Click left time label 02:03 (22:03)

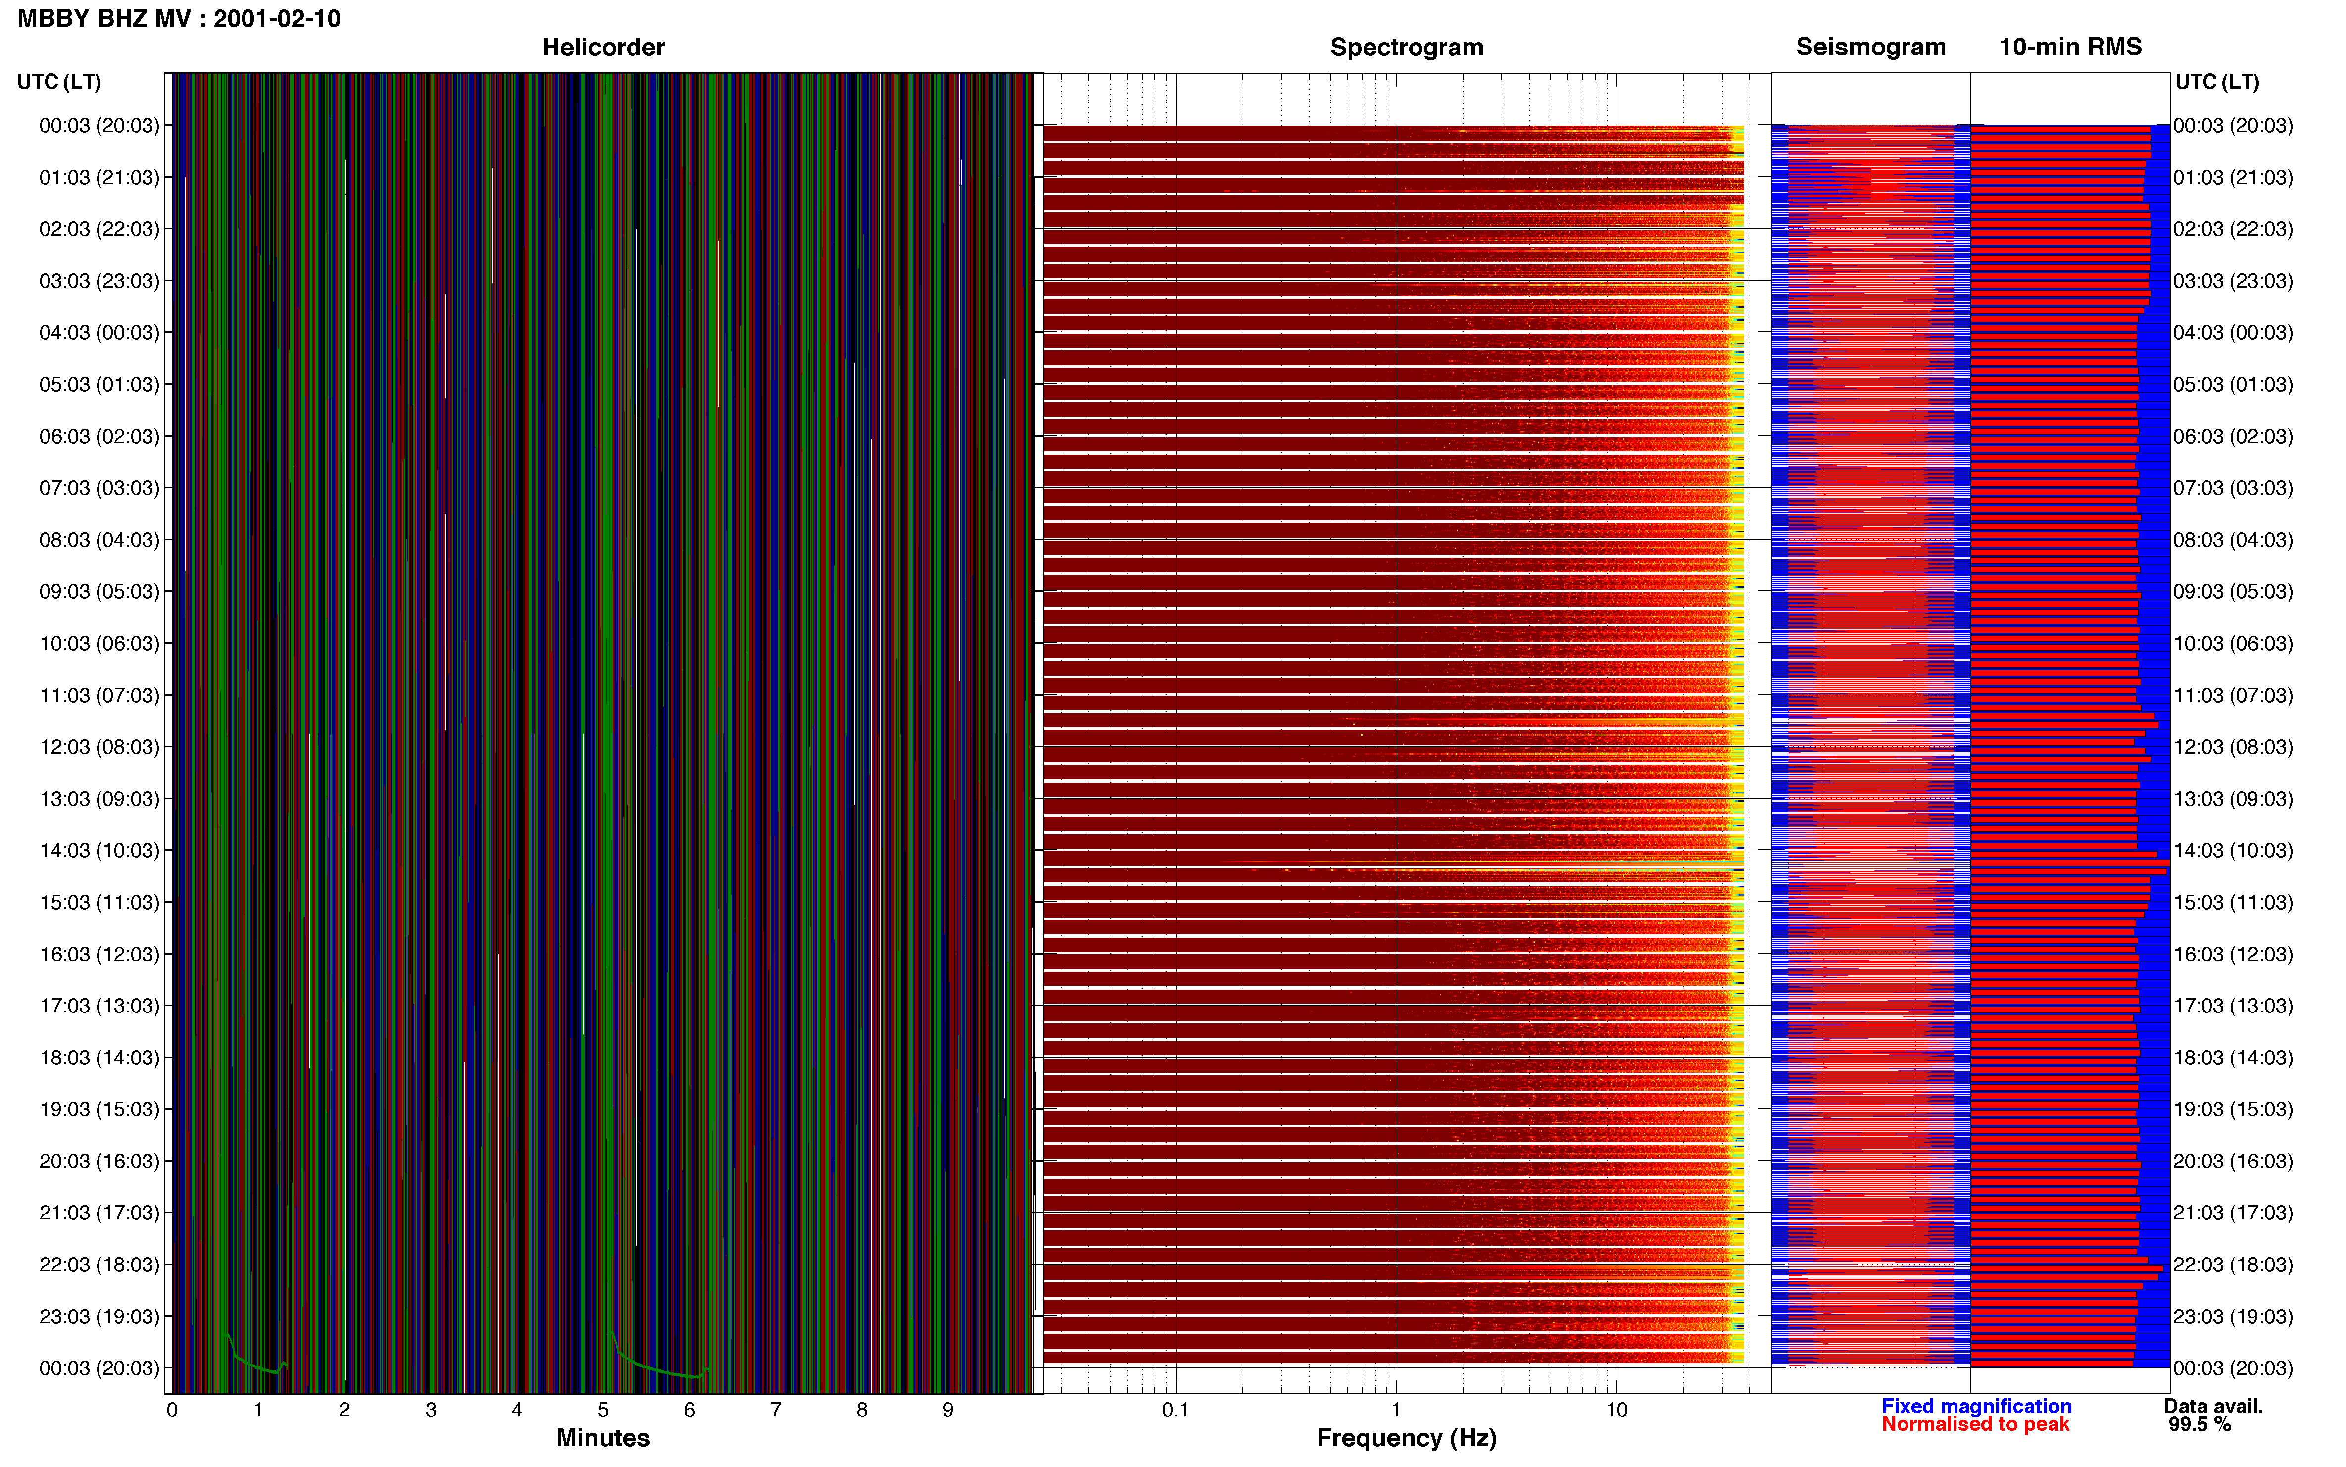click(x=99, y=229)
